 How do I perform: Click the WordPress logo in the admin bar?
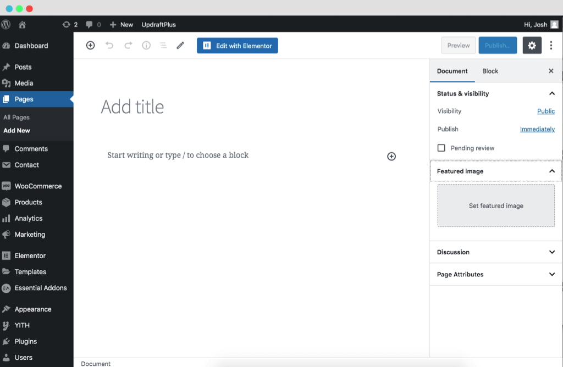tap(5, 24)
